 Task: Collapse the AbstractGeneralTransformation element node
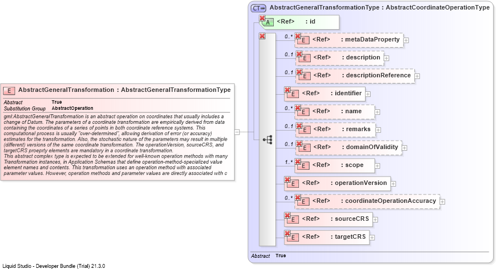point(237,132)
